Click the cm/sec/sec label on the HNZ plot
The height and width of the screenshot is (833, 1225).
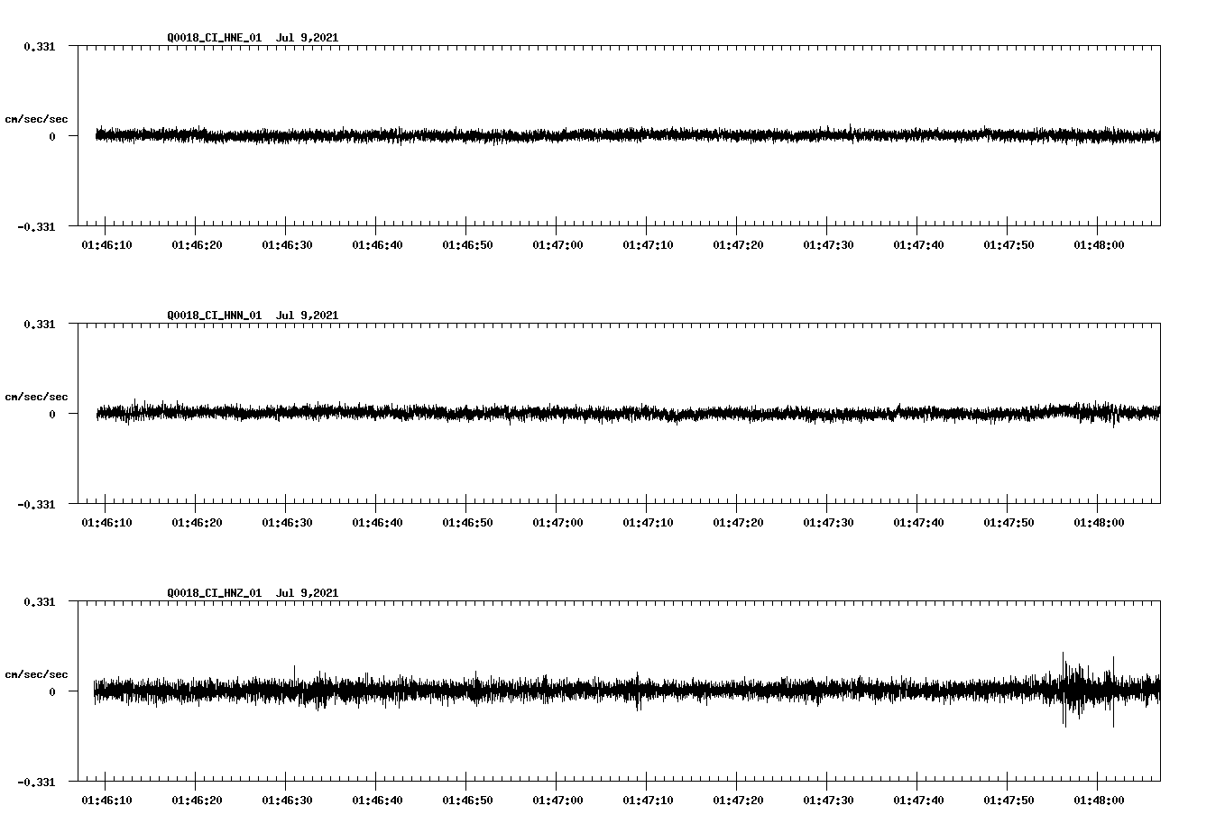coord(37,673)
